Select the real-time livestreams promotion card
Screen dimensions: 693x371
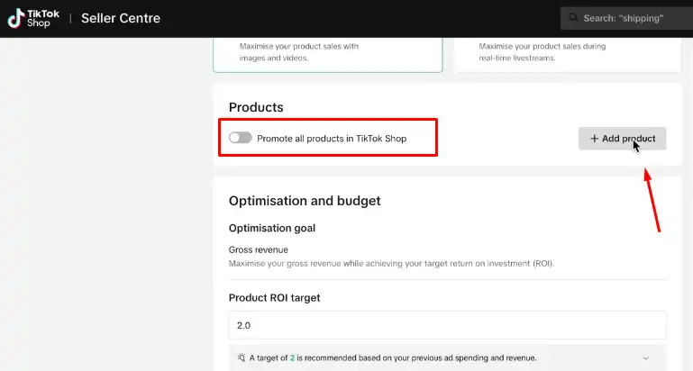point(568,54)
